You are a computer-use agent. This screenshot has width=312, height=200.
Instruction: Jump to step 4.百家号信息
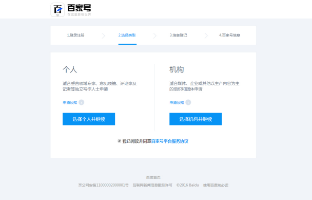[x=229, y=35]
